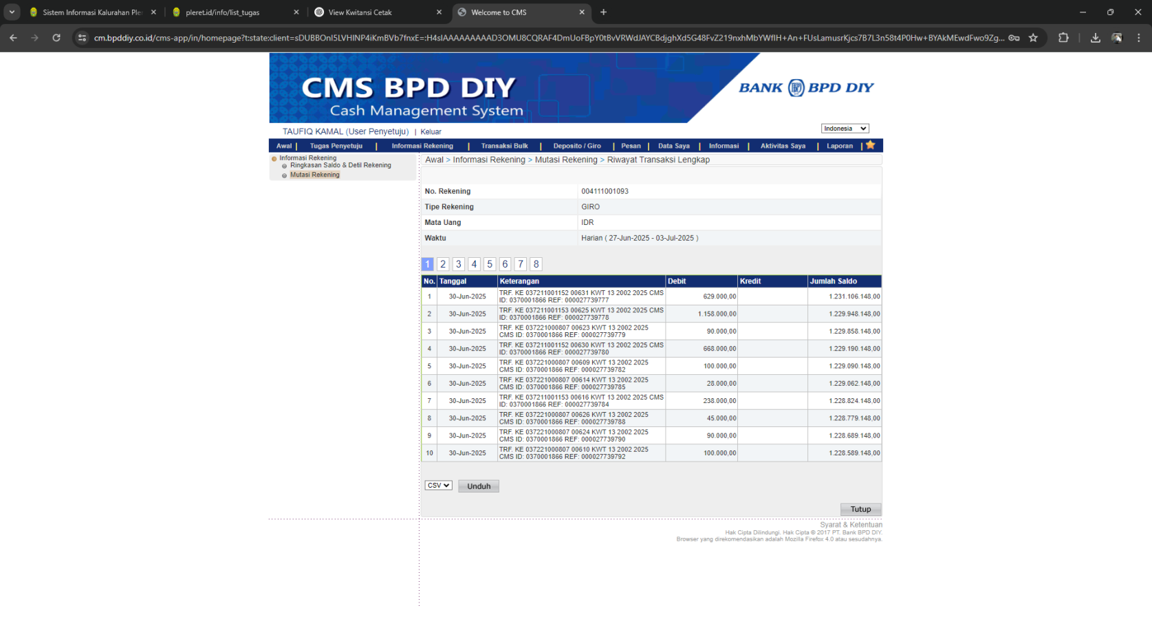Screen dimensions: 1152x619
Task: Go to results page 5
Action: coord(490,264)
